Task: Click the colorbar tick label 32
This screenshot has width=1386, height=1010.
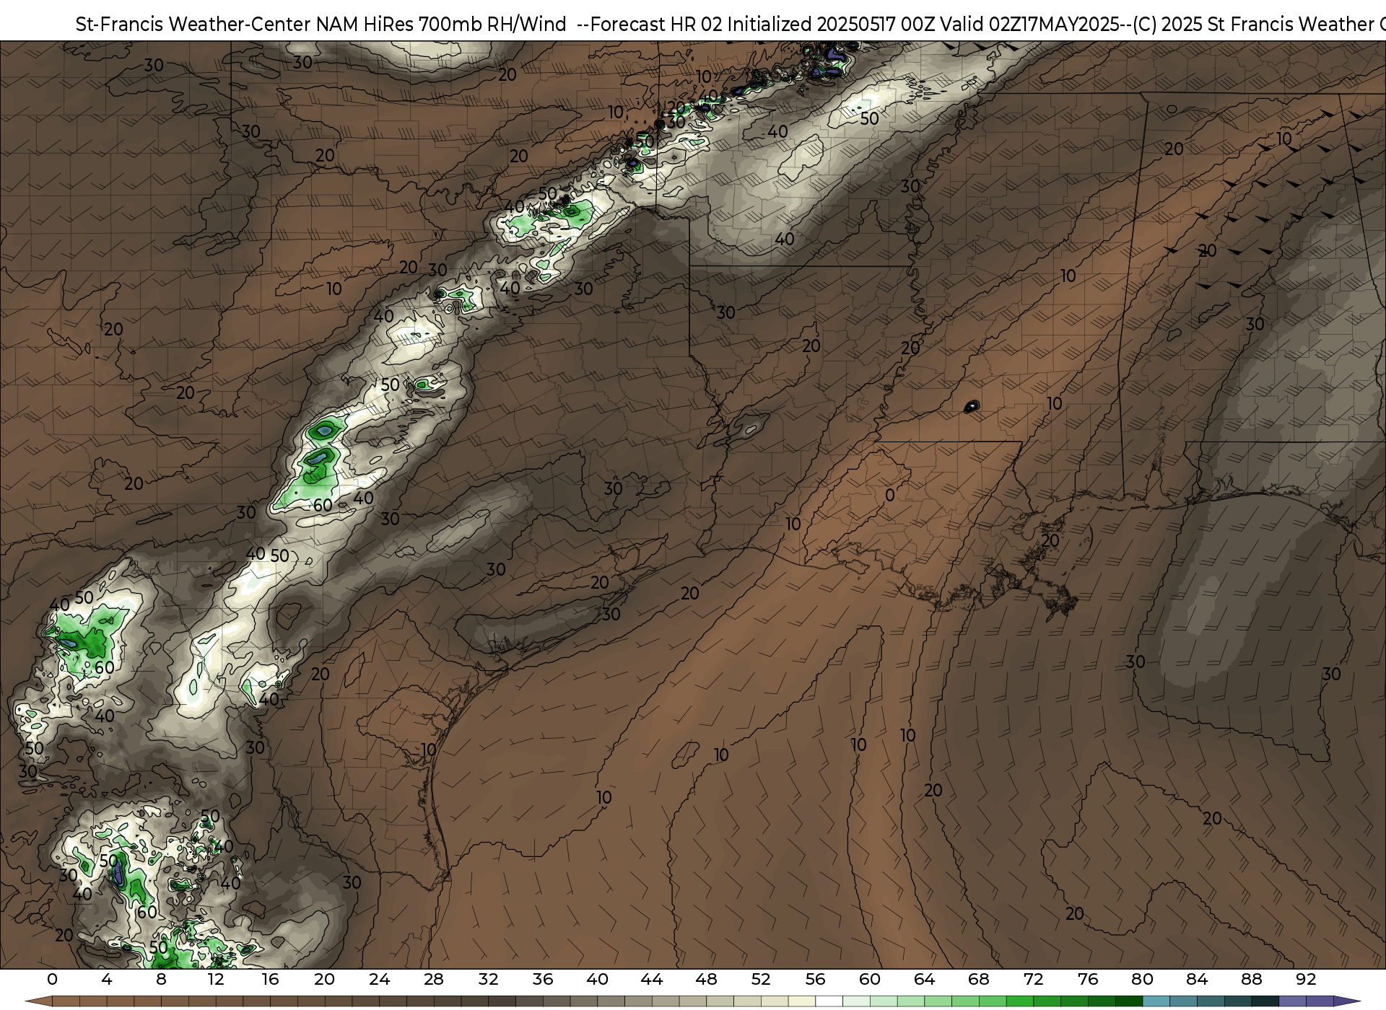Action: pyautogui.click(x=488, y=979)
